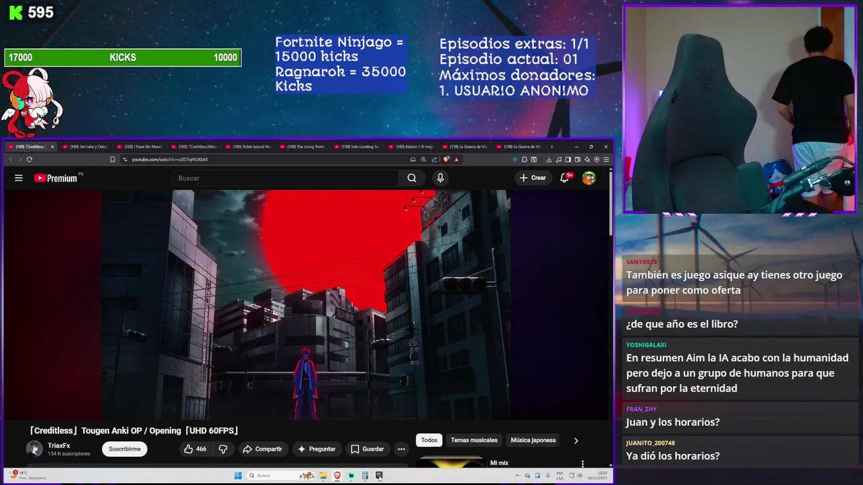Switch to Jim Lake y Claire tab
This screenshot has width=863, height=485.
tap(86, 146)
